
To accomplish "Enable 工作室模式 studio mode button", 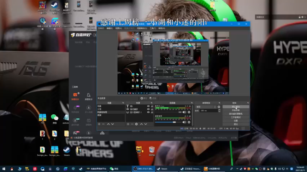I will [x=236, y=117].
